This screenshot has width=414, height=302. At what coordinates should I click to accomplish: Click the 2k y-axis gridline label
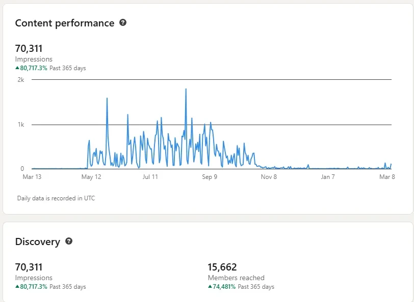21,80
